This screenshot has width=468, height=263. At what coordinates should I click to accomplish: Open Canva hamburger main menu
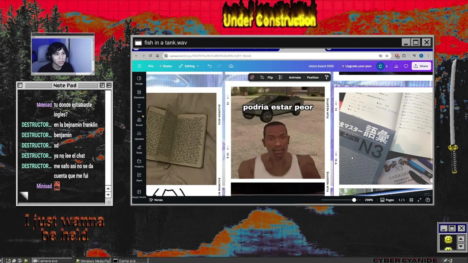coord(139,66)
